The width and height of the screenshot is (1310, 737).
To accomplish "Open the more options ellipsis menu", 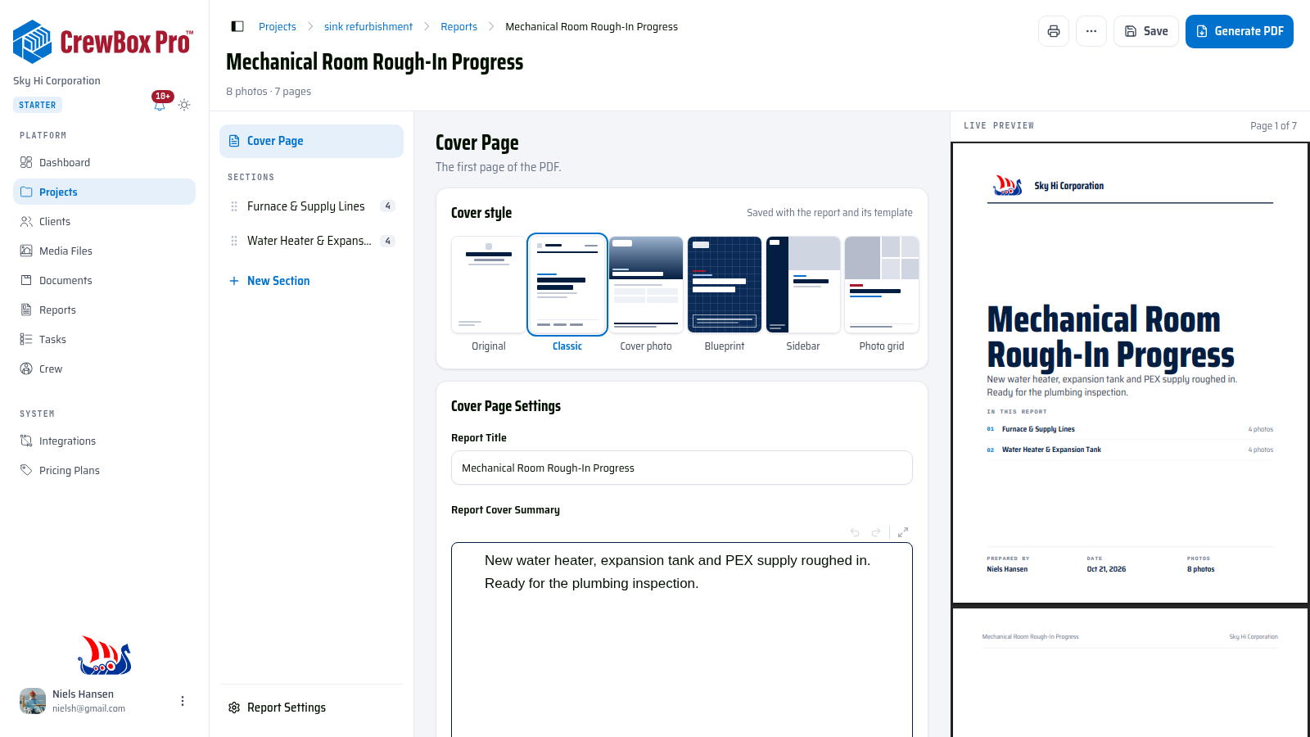I will (1091, 31).
